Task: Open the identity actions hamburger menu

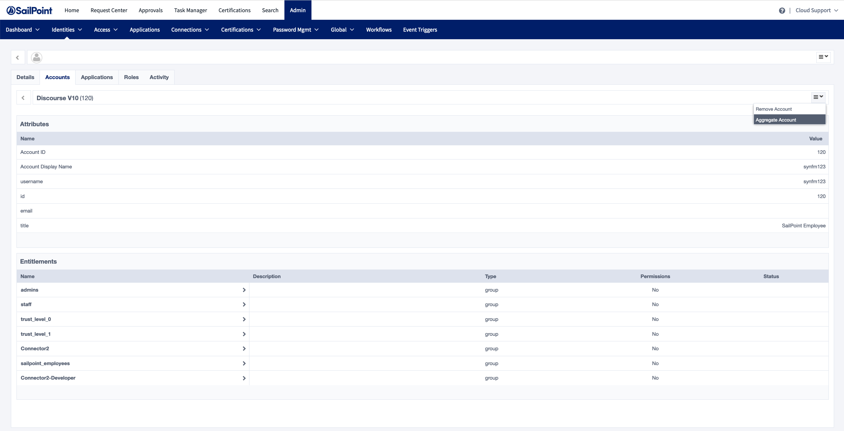Action: pyautogui.click(x=823, y=57)
